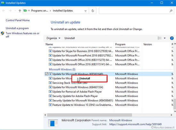This screenshot has height=130, width=176.
Task: Click the vertical scrollbar thumb
Action: [x=174, y=104]
